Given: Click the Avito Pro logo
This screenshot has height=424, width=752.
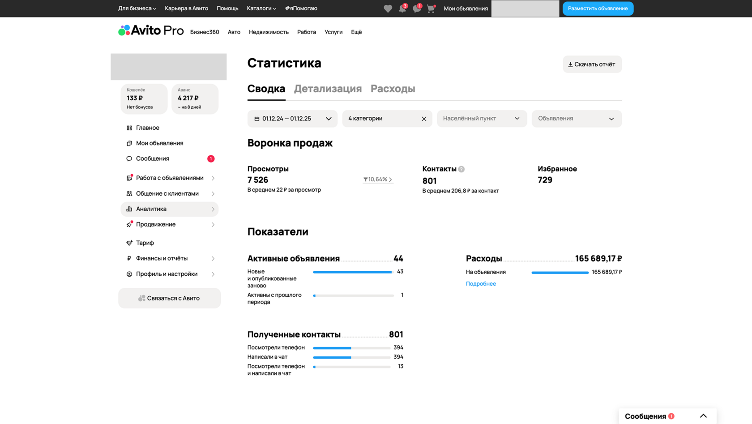Looking at the screenshot, I should tap(151, 30).
